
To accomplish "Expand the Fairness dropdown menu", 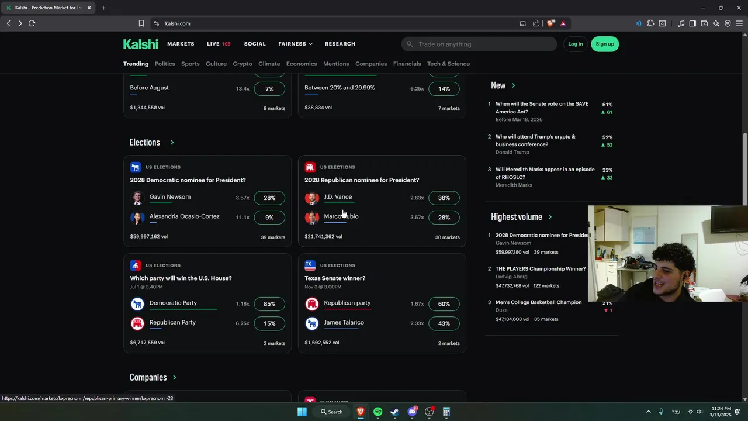I will click(295, 44).
